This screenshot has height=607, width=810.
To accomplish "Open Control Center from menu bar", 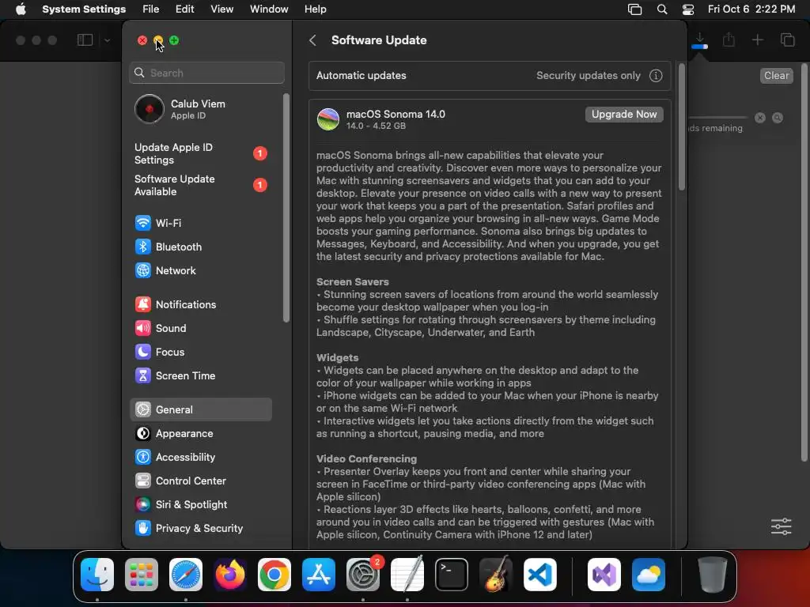I will click(688, 9).
